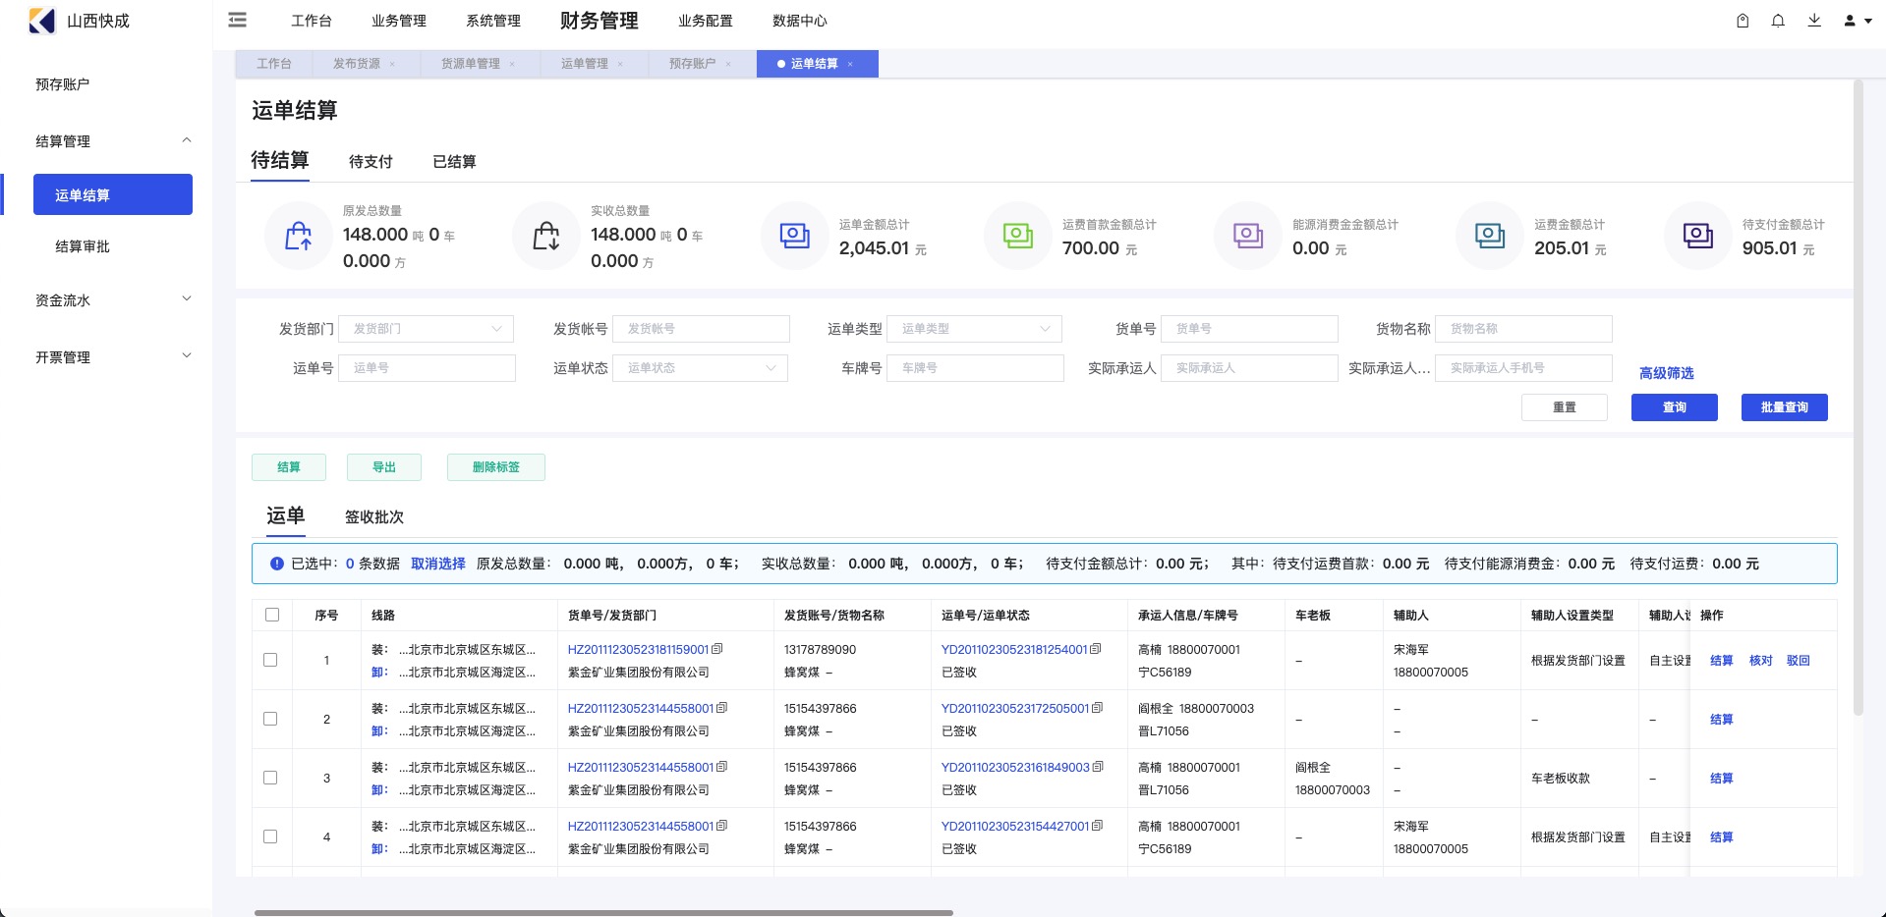This screenshot has width=1886, height=917.
Task: Open the download center icon
Action: click(1814, 21)
